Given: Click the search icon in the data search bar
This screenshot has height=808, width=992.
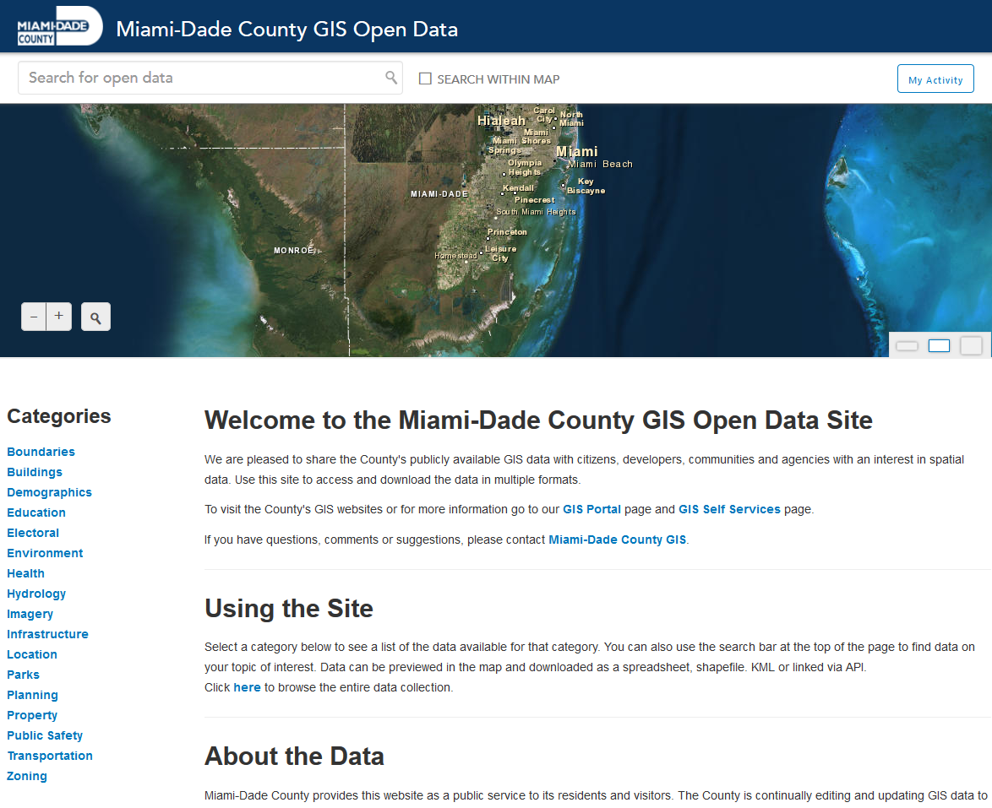Looking at the screenshot, I should click(x=390, y=78).
